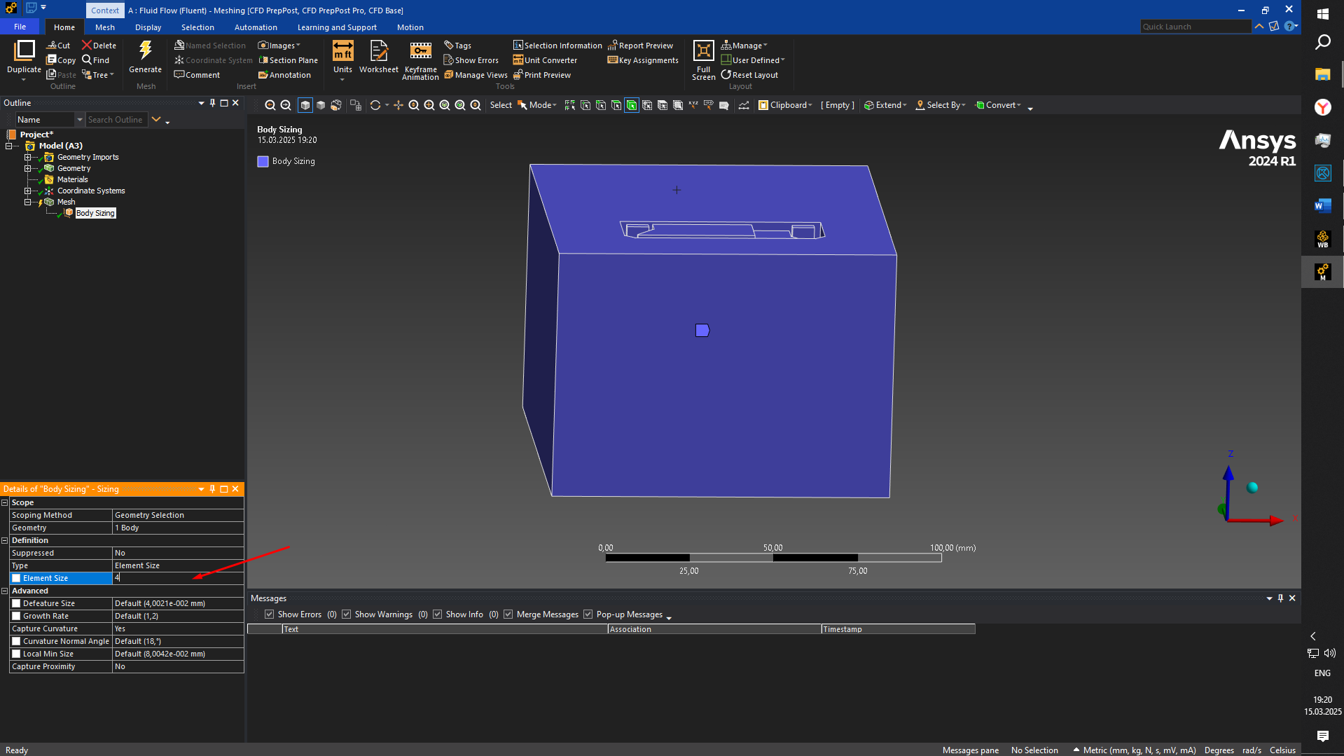Toggle the Element Size parameter checkbox

coord(16,578)
